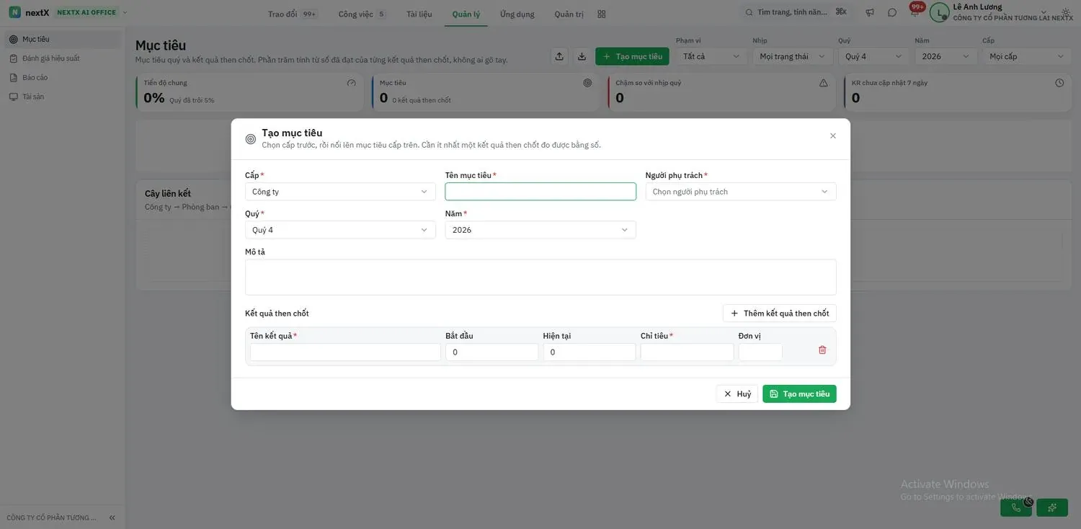1081x529 pixels.
Task: Close the Tạo mục tiêu dialog
Action: click(x=833, y=135)
